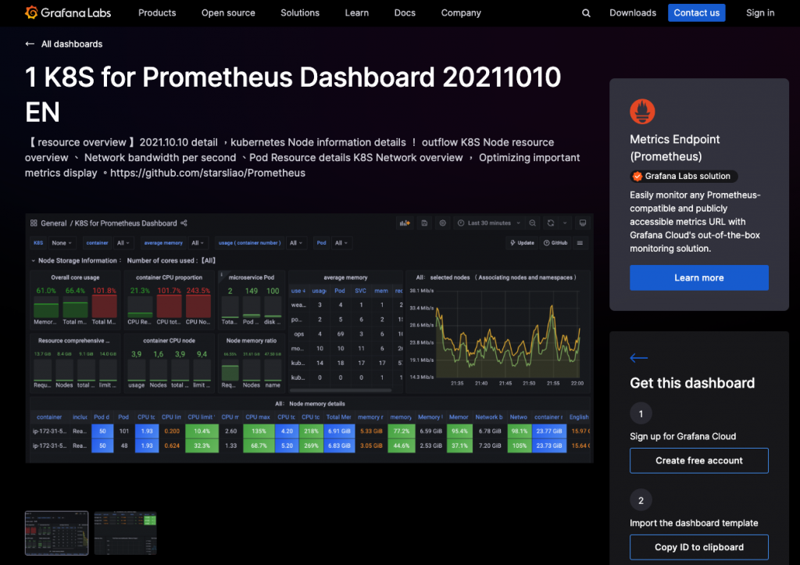The image size is (800, 565).
Task: Click the 101.8% Total M gauge bar
Action: 104,306
